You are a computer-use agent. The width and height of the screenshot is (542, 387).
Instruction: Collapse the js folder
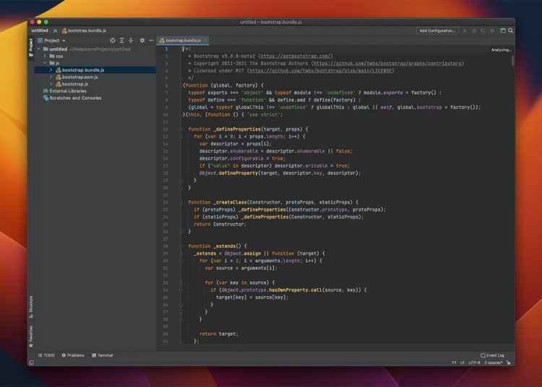pyautogui.click(x=44, y=63)
